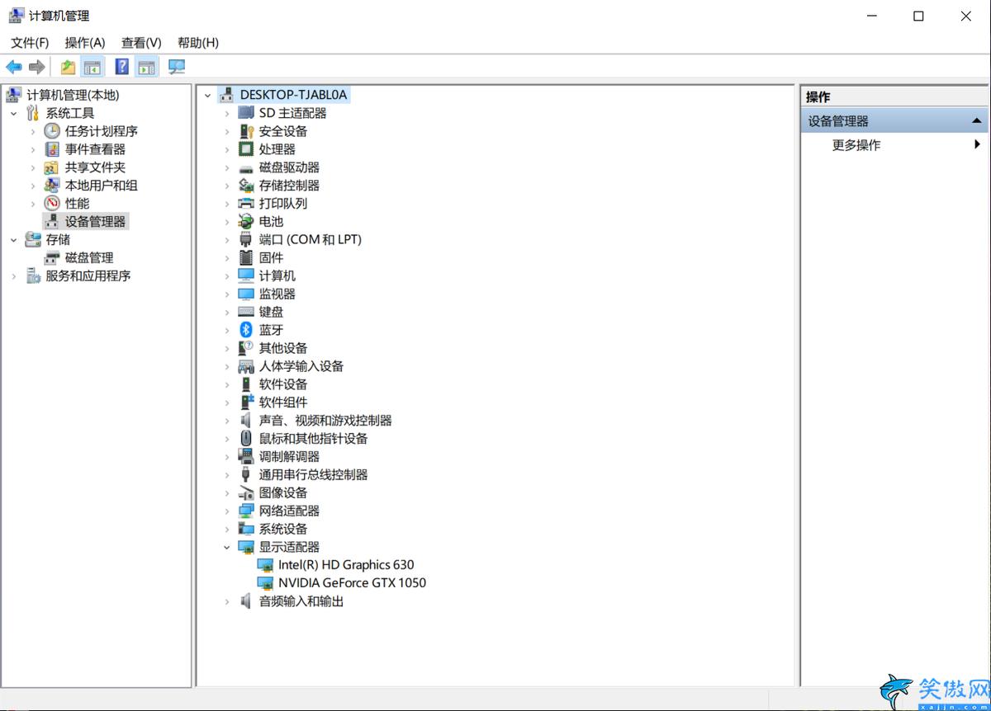
Task: Click the 网络适配器 network icon
Action: coord(246,511)
